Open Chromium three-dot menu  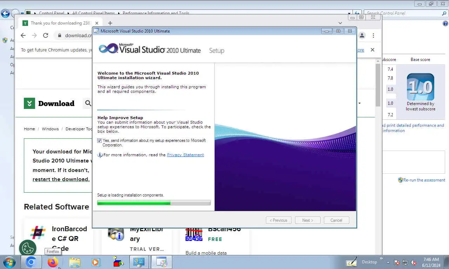373,35
